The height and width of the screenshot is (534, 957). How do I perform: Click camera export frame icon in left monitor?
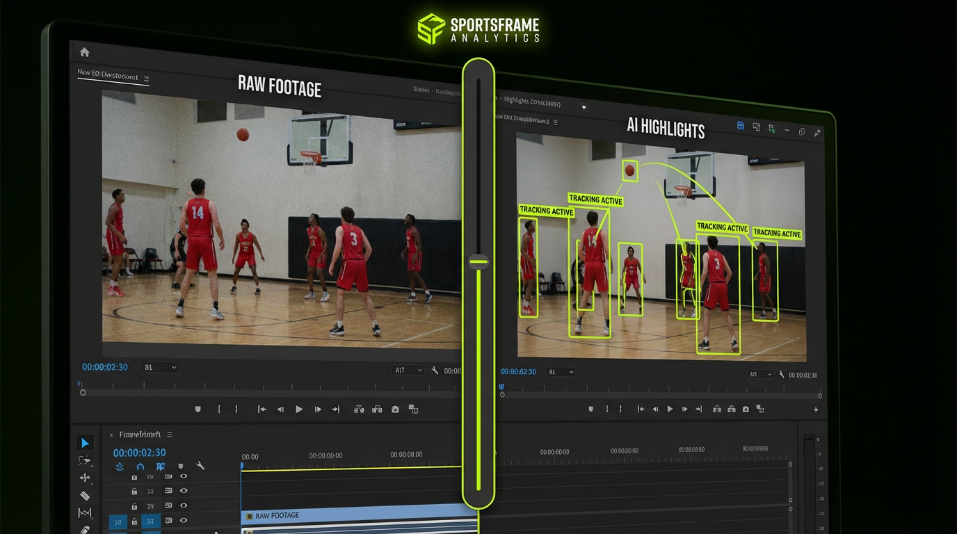[395, 410]
